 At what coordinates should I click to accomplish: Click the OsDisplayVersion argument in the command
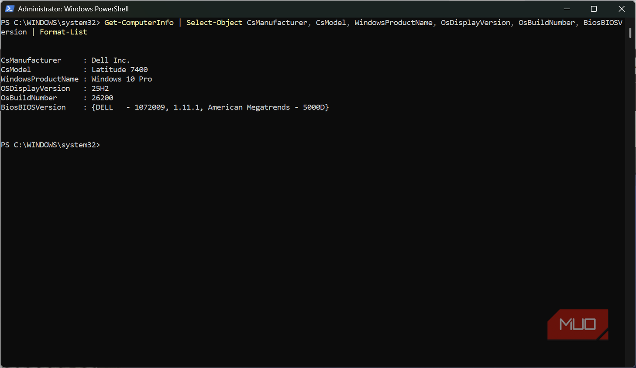coord(475,23)
